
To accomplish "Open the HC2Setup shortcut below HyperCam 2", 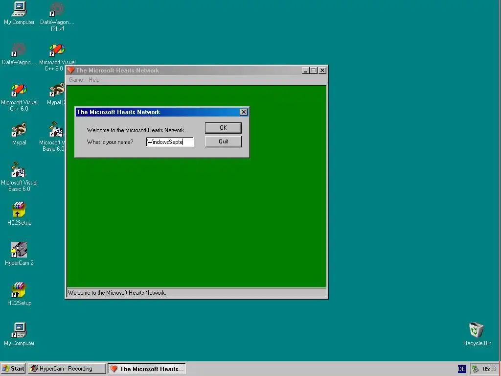I will [x=19, y=290].
